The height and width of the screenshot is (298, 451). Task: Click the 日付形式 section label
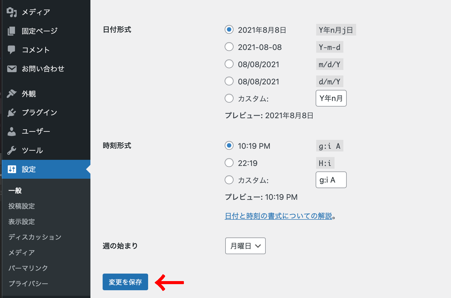tap(117, 30)
